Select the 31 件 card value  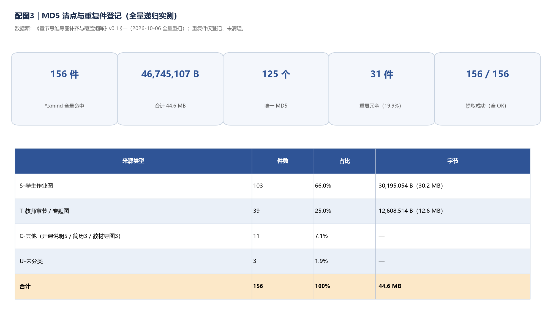coord(381,74)
